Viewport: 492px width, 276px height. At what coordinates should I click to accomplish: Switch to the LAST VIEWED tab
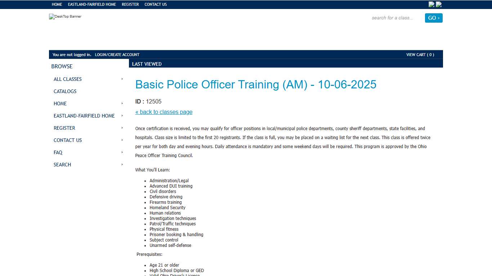tap(147, 64)
